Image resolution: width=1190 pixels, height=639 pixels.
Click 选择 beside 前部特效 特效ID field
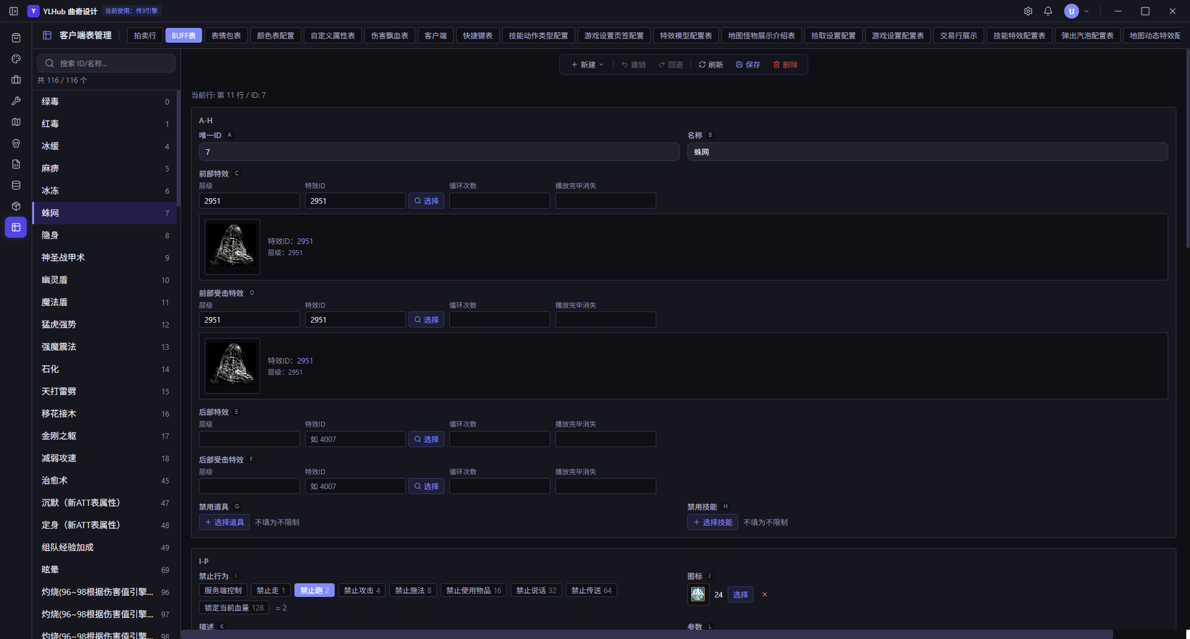pos(426,201)
